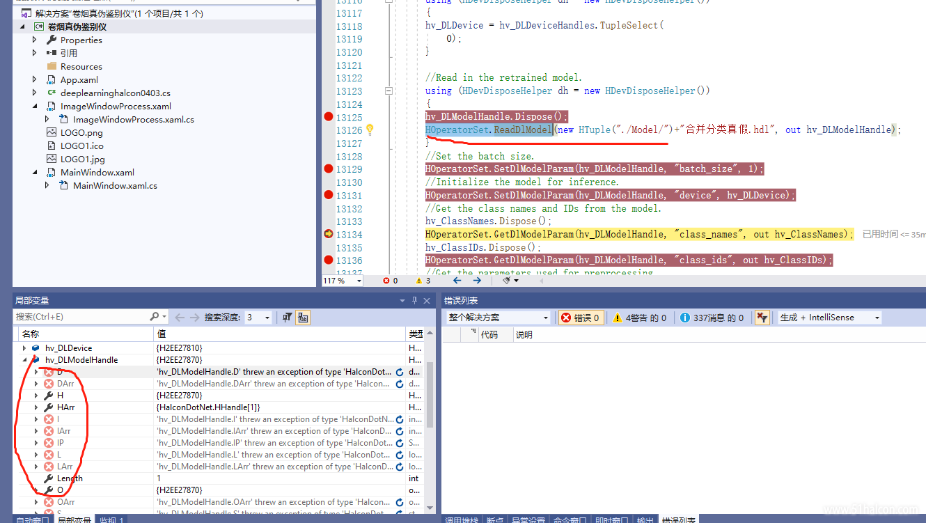This screenshot has width=926, height=523.
Task: Open the lightbulb quick actions on line 13126
Action: click(x=370, y=130)
